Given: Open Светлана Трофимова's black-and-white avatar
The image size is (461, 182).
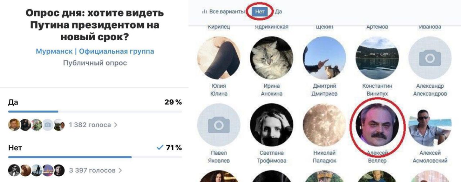Looking at the screenshot, I should (x=272, y=125).
